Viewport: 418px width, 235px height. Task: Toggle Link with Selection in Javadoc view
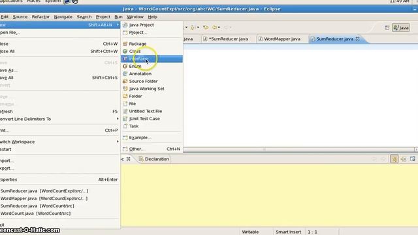click(x=394, y=159)
